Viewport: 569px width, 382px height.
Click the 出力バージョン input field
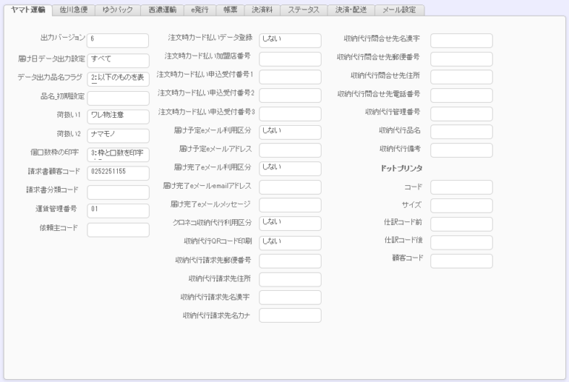118,41
